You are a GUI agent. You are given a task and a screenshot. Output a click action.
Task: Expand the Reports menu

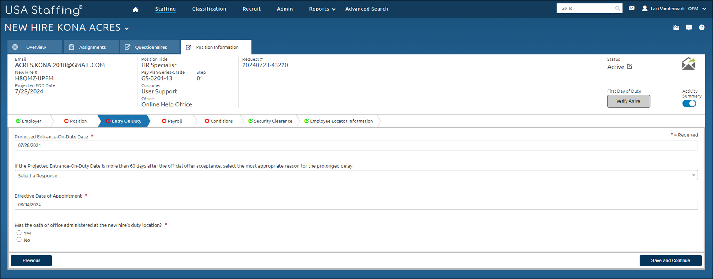322,9
